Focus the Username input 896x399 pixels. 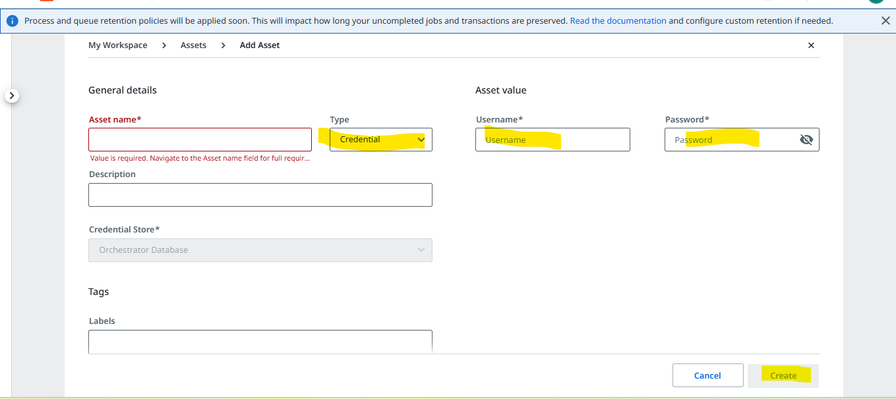pos(552,140)
